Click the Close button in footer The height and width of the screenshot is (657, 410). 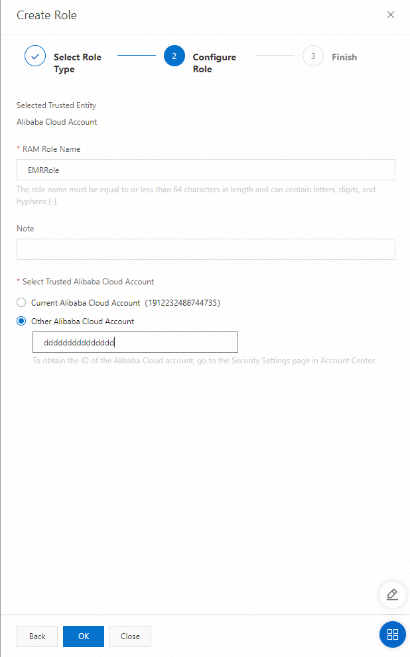click(x=130, y=636)
